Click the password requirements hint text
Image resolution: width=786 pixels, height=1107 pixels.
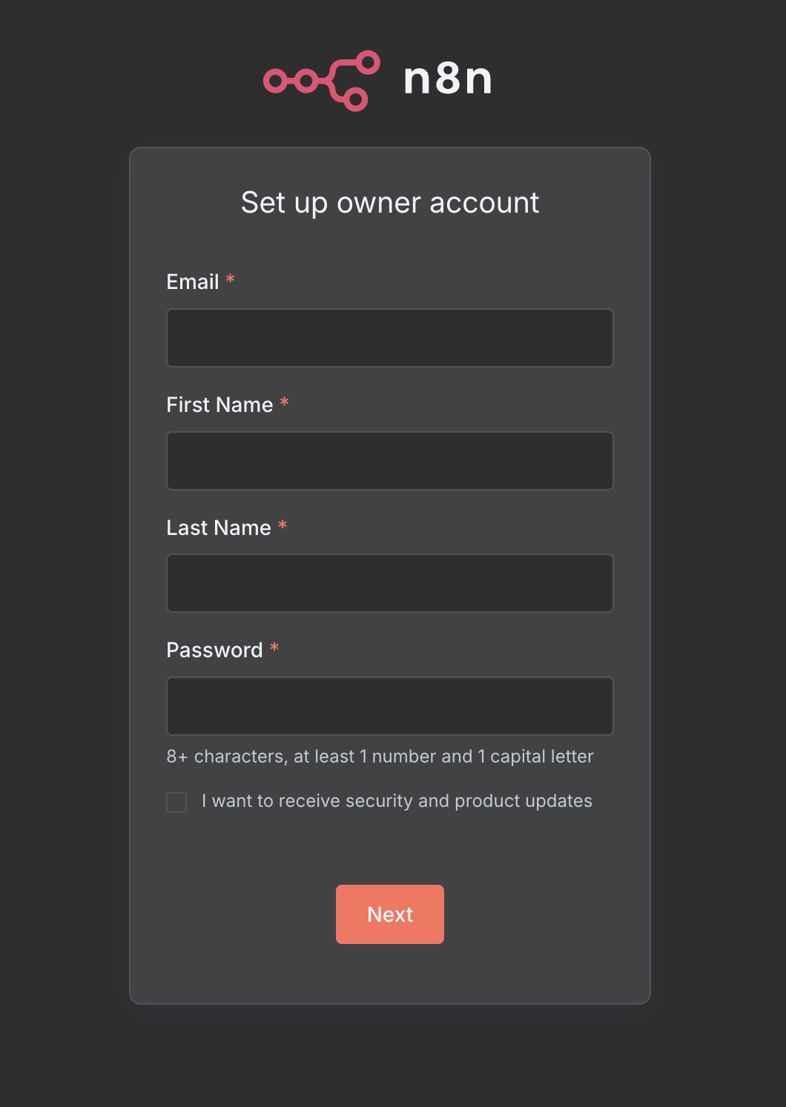(380, 757)
